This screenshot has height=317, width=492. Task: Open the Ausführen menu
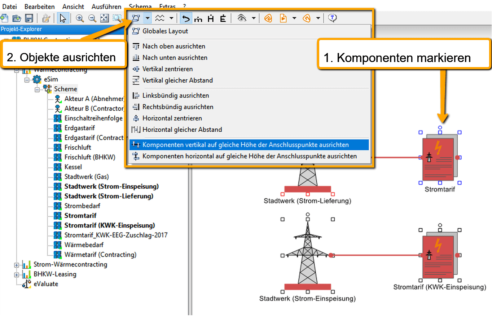[x=106, y=6]
